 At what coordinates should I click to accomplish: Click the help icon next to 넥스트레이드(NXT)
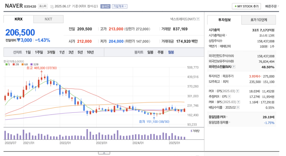click(198, 19)
